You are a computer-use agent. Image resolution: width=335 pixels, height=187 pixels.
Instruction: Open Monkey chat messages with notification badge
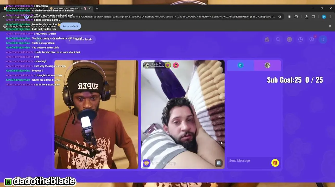tap(312, 39)
